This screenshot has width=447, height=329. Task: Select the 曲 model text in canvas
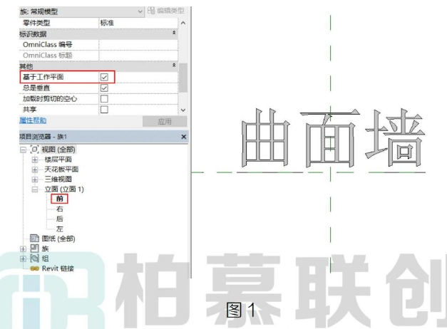click(265, 137)
